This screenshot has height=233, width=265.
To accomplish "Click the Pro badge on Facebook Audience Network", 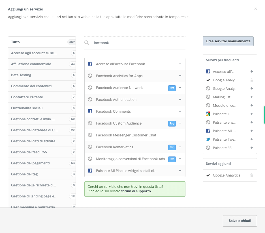I will tap(172, 88).
